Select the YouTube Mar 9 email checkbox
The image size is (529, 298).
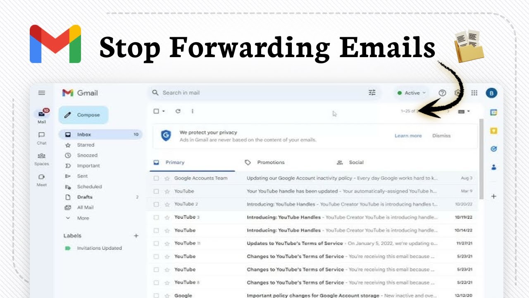[x=156, y=191]
